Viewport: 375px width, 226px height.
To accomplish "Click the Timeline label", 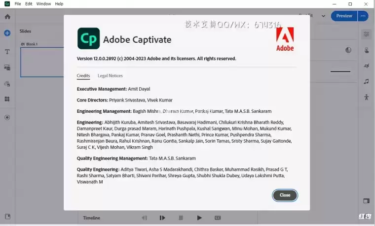I will 92,218.
